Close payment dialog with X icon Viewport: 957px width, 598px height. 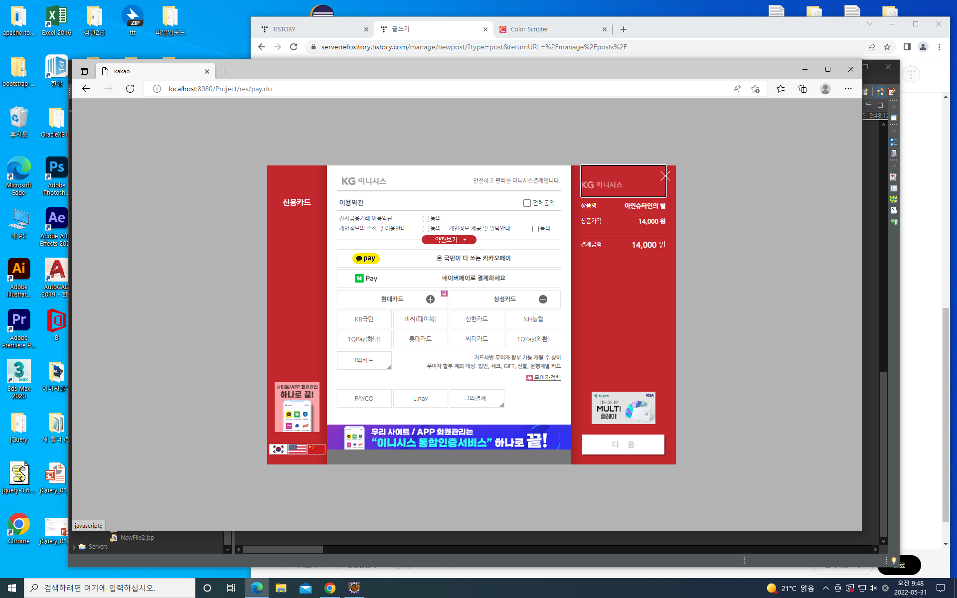click(665, 176)
